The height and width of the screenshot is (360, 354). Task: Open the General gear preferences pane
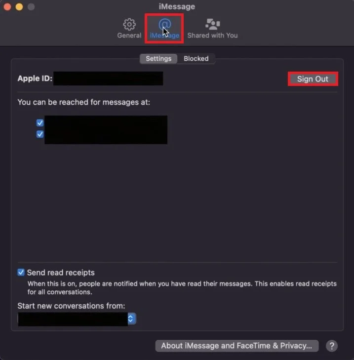click(x=129, y=28)
